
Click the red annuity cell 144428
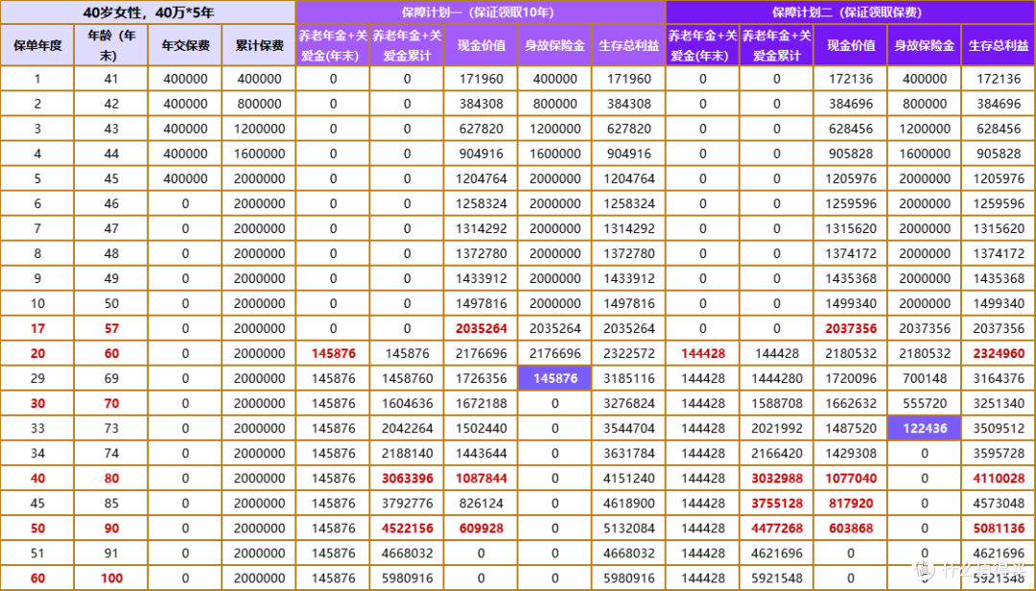702,354
